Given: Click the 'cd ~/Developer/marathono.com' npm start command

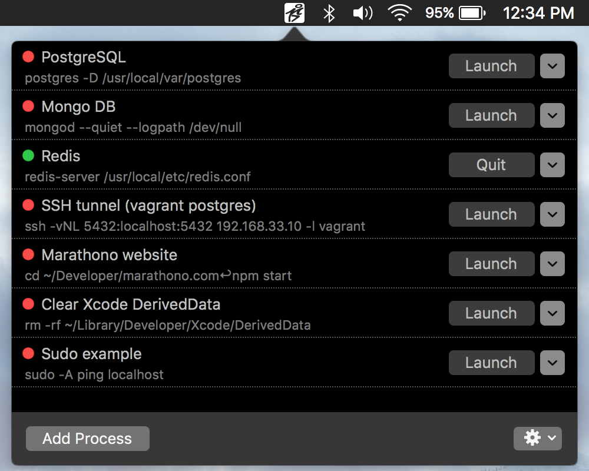Looking at the screenshot, I should click(158, 276).
